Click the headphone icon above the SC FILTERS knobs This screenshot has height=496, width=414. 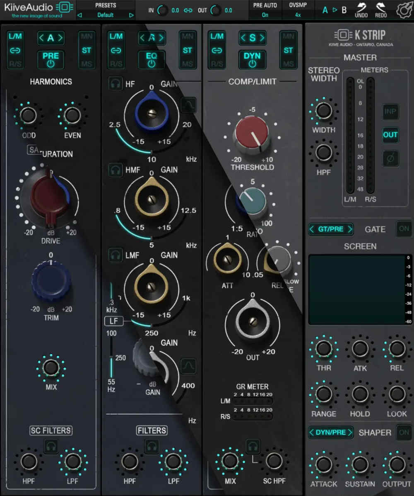(51, 447)
